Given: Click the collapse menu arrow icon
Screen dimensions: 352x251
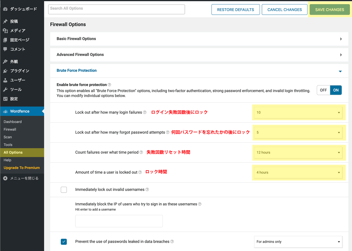Looking at the screenshot, I should tap(5, 178).
